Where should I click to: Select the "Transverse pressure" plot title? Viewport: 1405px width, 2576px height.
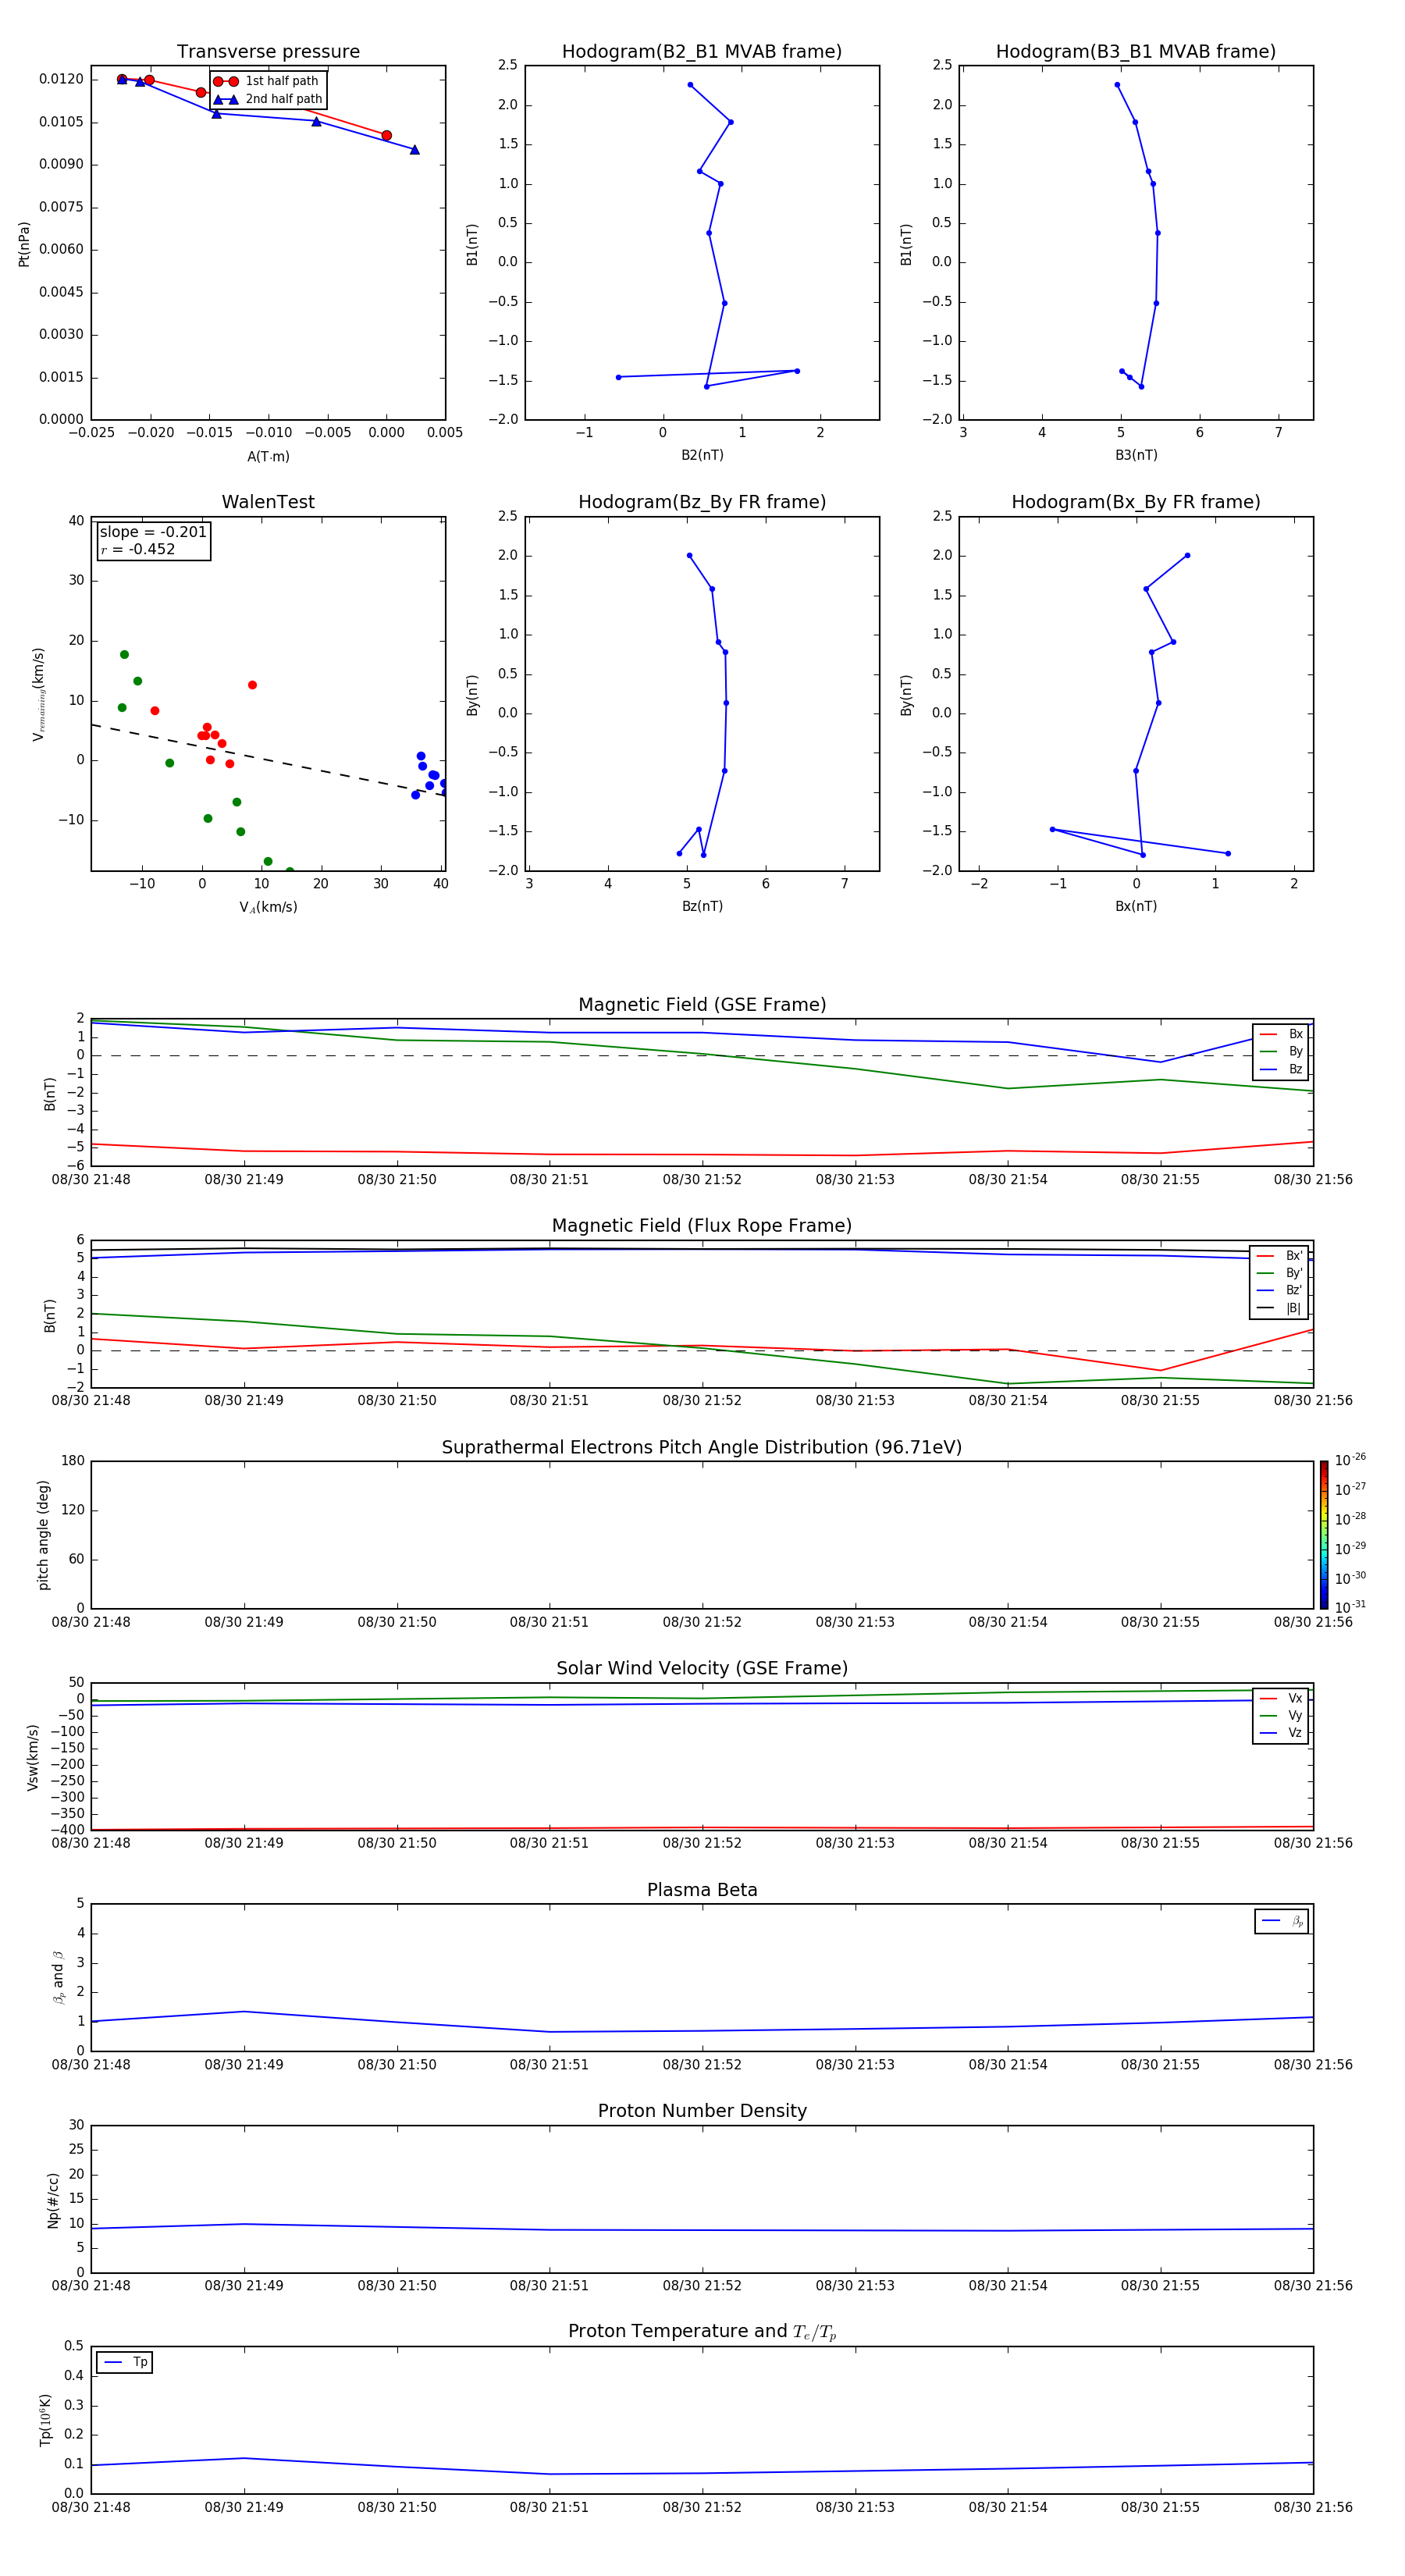pos(268,52)
